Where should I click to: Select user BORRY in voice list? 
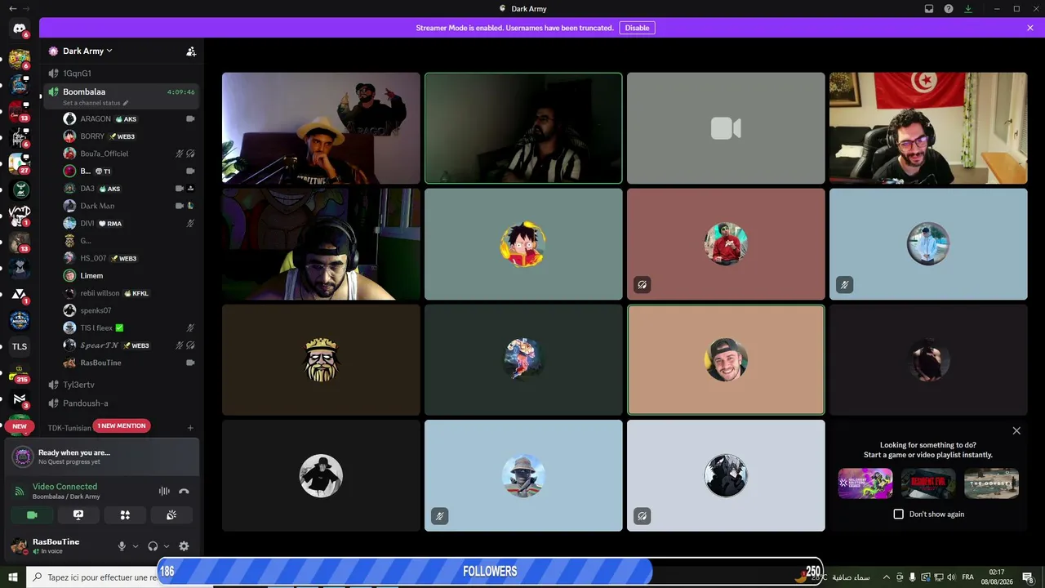coord(129,136)
